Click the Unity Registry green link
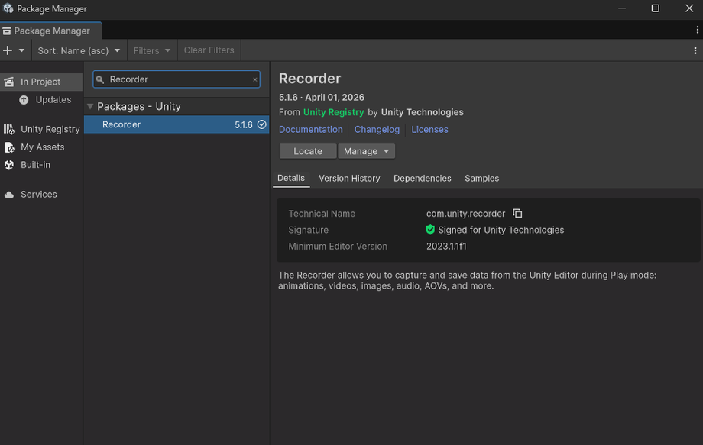703x445 pixels. tap(333, 112)
